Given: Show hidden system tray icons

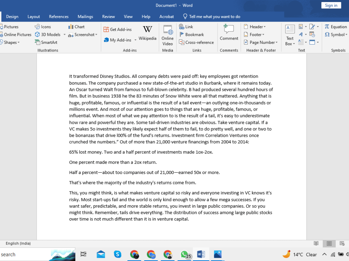Looking at the screenshot, I should (x=324, y=254).
